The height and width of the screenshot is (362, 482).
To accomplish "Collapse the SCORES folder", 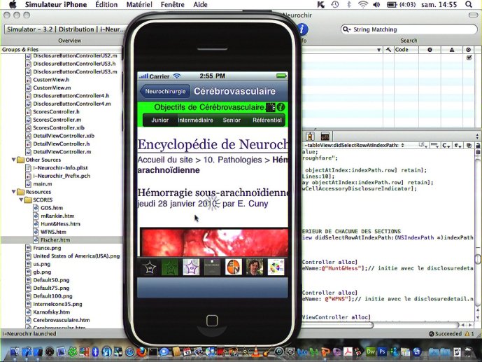I will [x=21, y=200].
